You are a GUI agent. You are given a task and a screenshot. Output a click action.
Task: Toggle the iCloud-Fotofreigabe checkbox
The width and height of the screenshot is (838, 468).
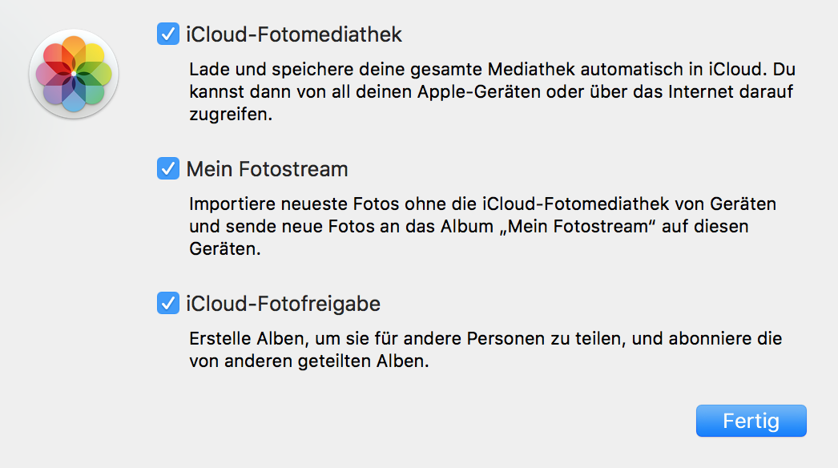click(x=168, y=304)
